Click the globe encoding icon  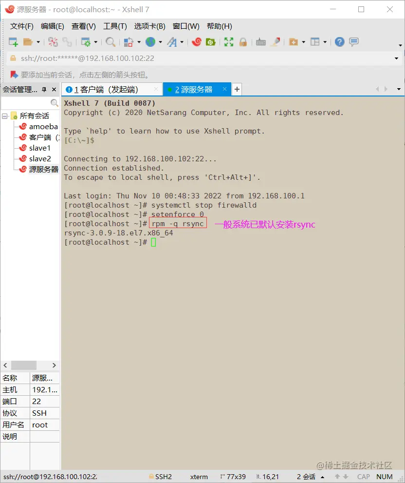150,42
